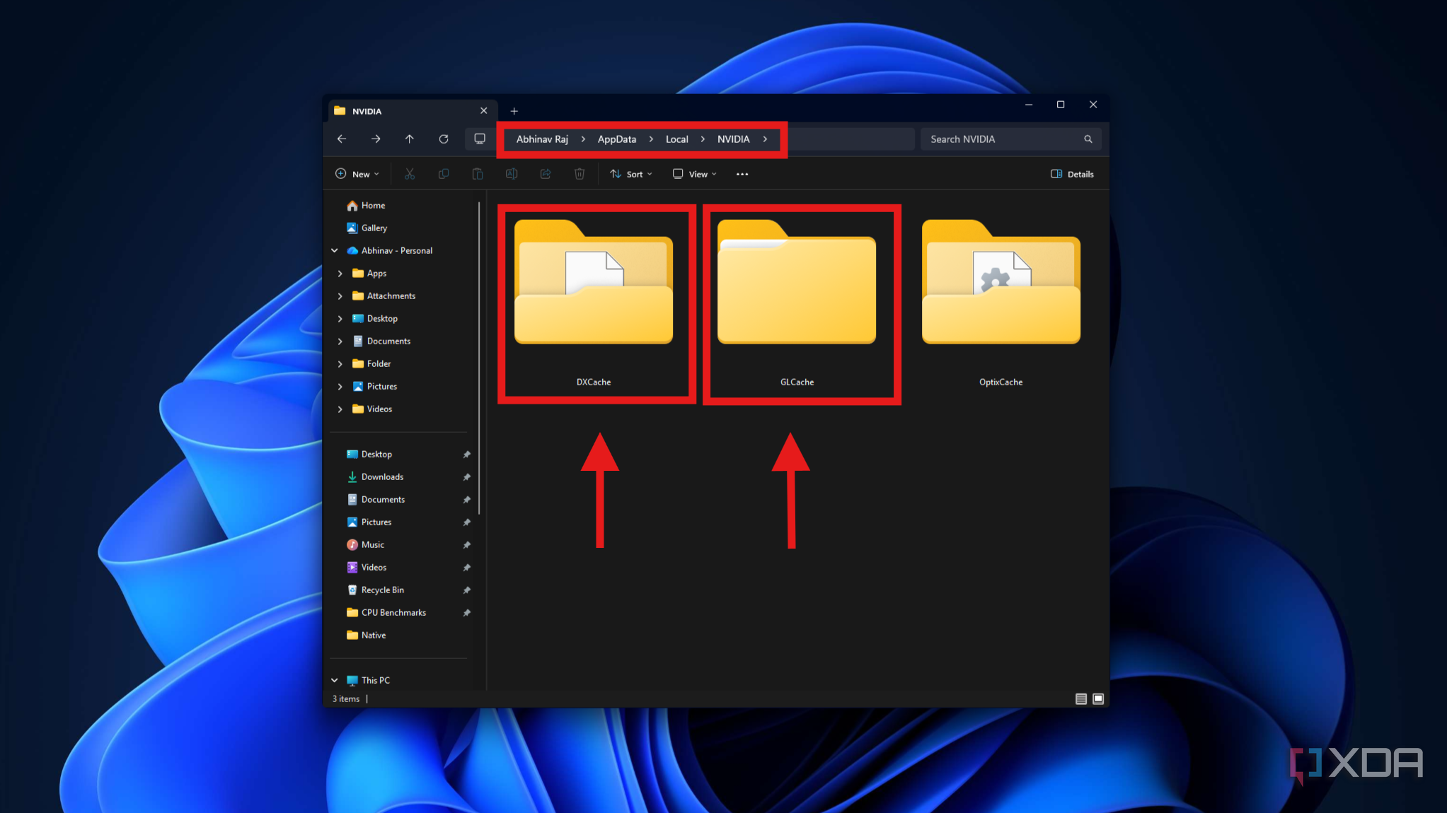The width and height of the screenshot is (1447, 813).
Task: Open Recycle Bin in sidebar
Action: pos(375,590)
